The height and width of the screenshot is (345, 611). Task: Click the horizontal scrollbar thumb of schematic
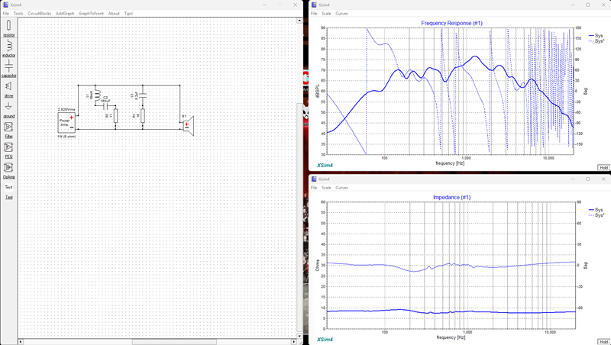[x=174, y=342]
